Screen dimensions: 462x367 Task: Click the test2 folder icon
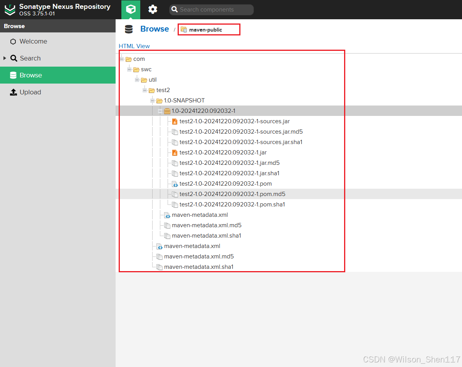click(151, 90)
